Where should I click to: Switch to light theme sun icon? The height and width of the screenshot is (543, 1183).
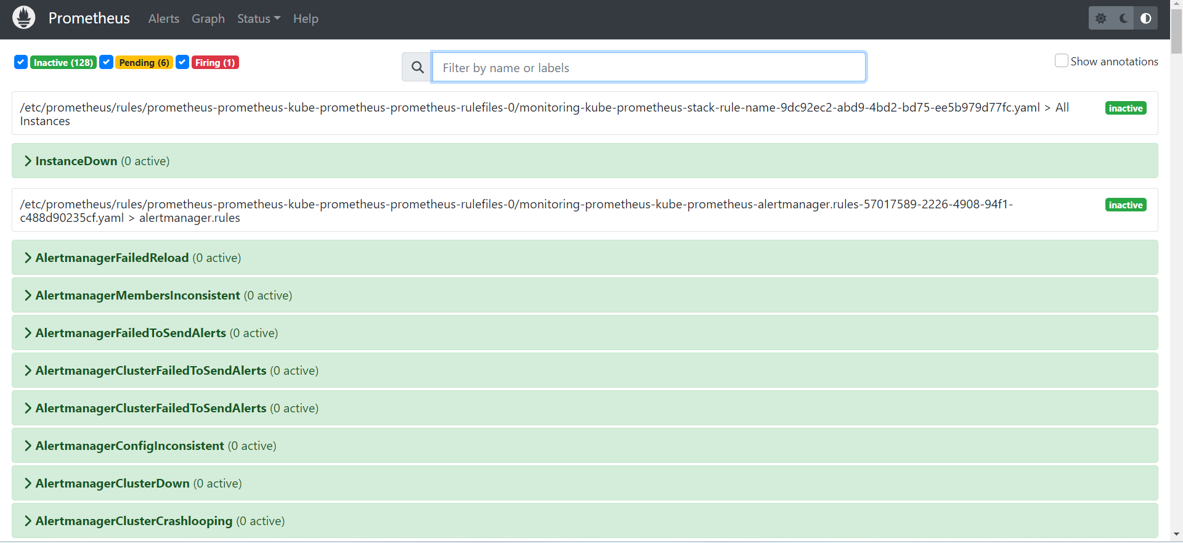(1101, 18)
